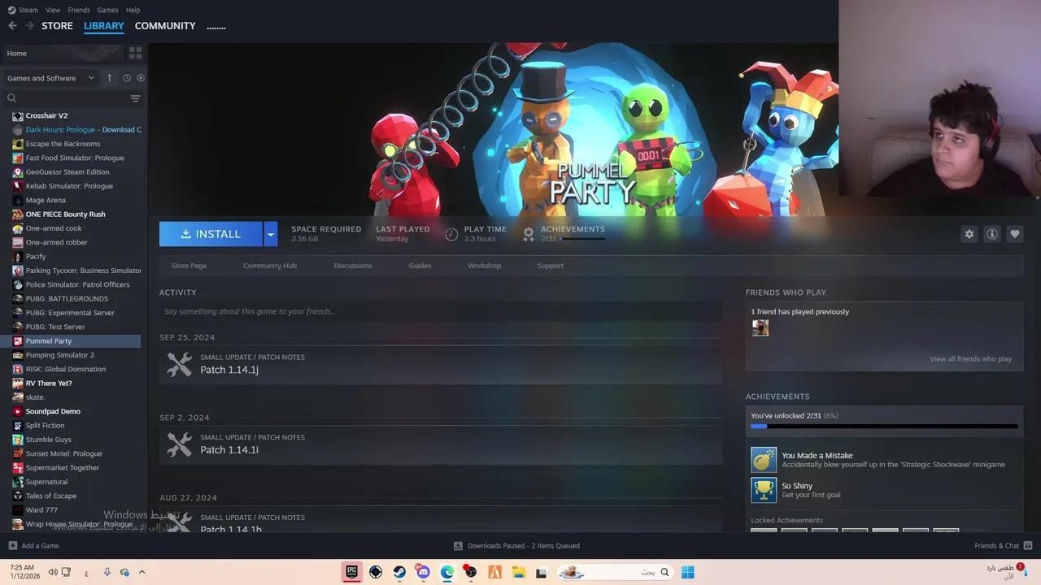
Task: Go forward with the right arrow
Action: click(29, 26)
